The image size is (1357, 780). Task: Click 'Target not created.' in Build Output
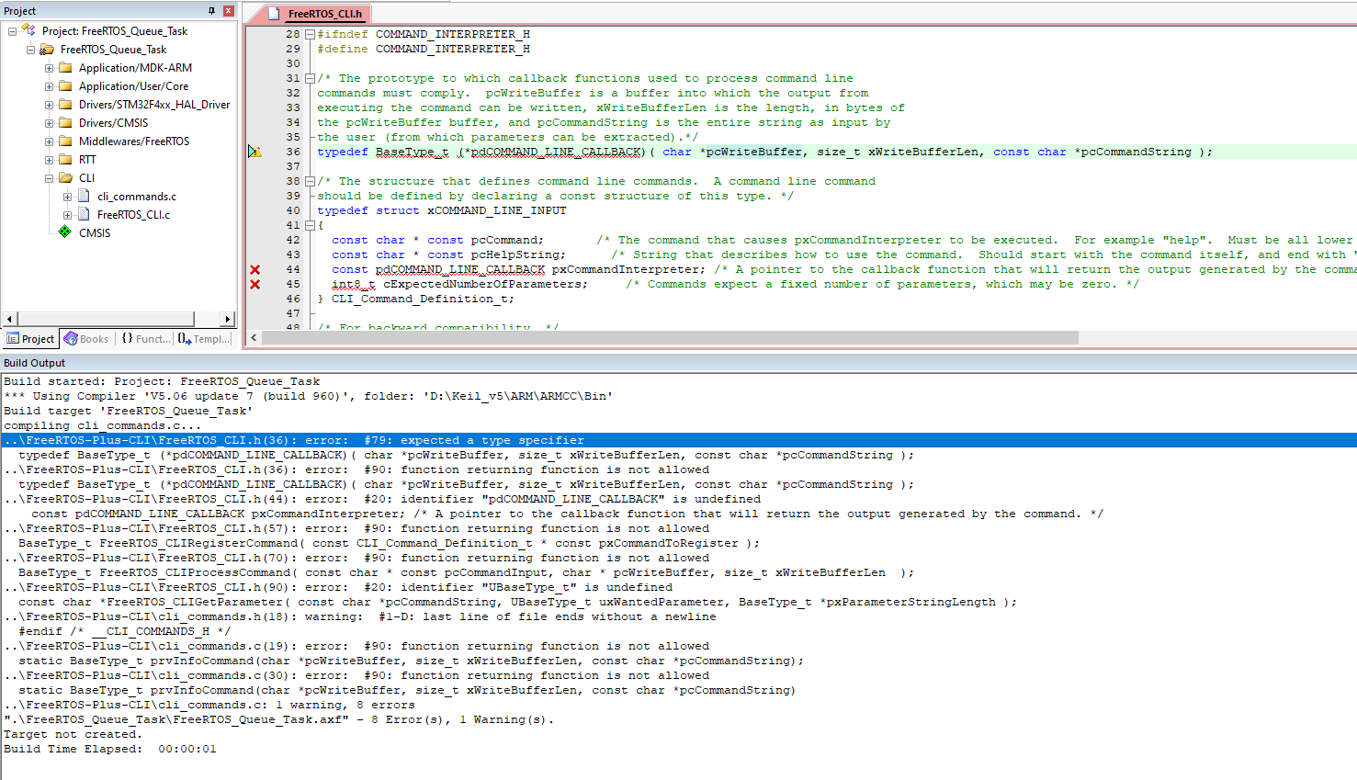(x=74, y=734)
